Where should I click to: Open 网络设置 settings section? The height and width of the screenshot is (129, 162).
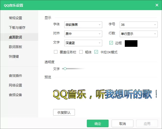[x=15, y=85]
